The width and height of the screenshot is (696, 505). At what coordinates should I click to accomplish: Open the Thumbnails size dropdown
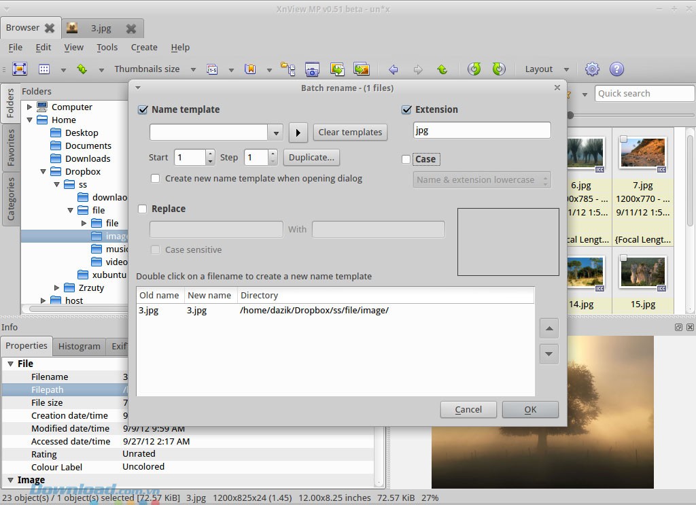pos(193,69)
